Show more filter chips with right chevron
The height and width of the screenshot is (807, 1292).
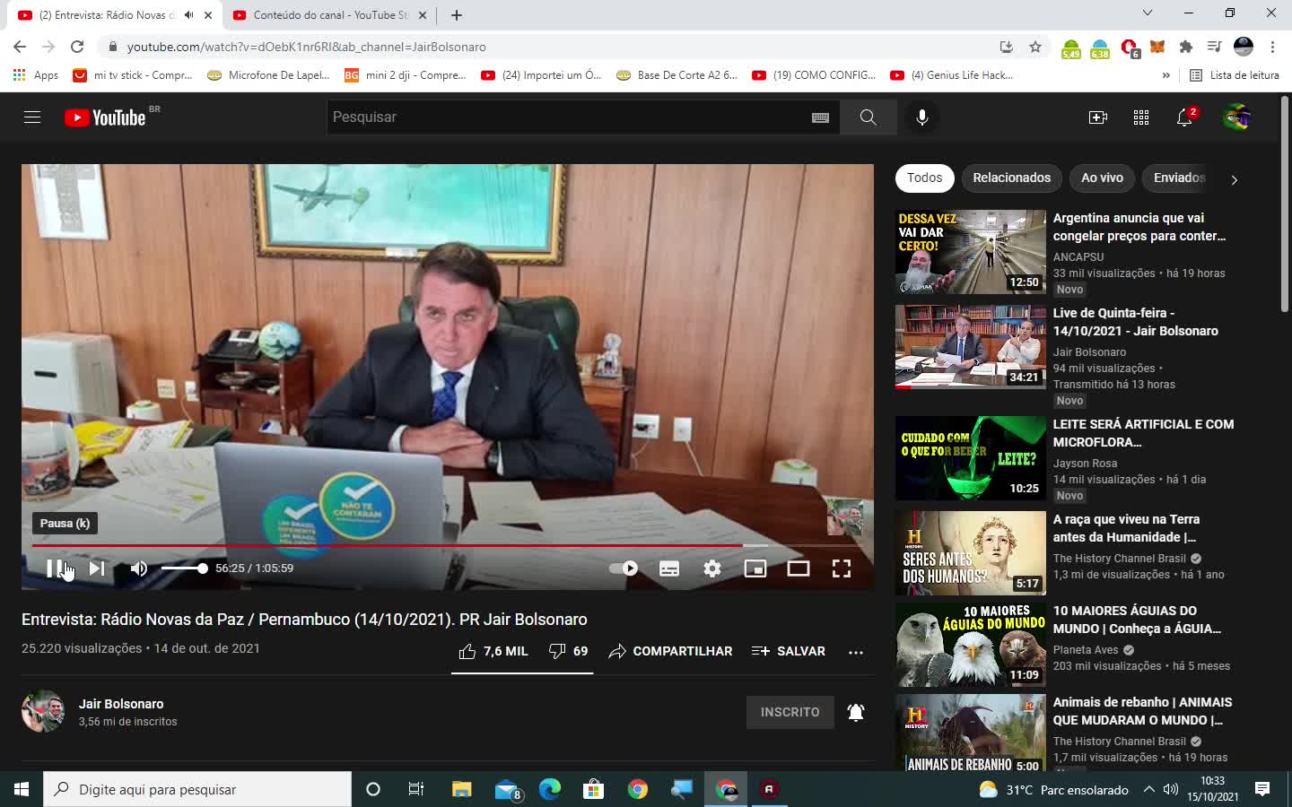click(1234, 179)
